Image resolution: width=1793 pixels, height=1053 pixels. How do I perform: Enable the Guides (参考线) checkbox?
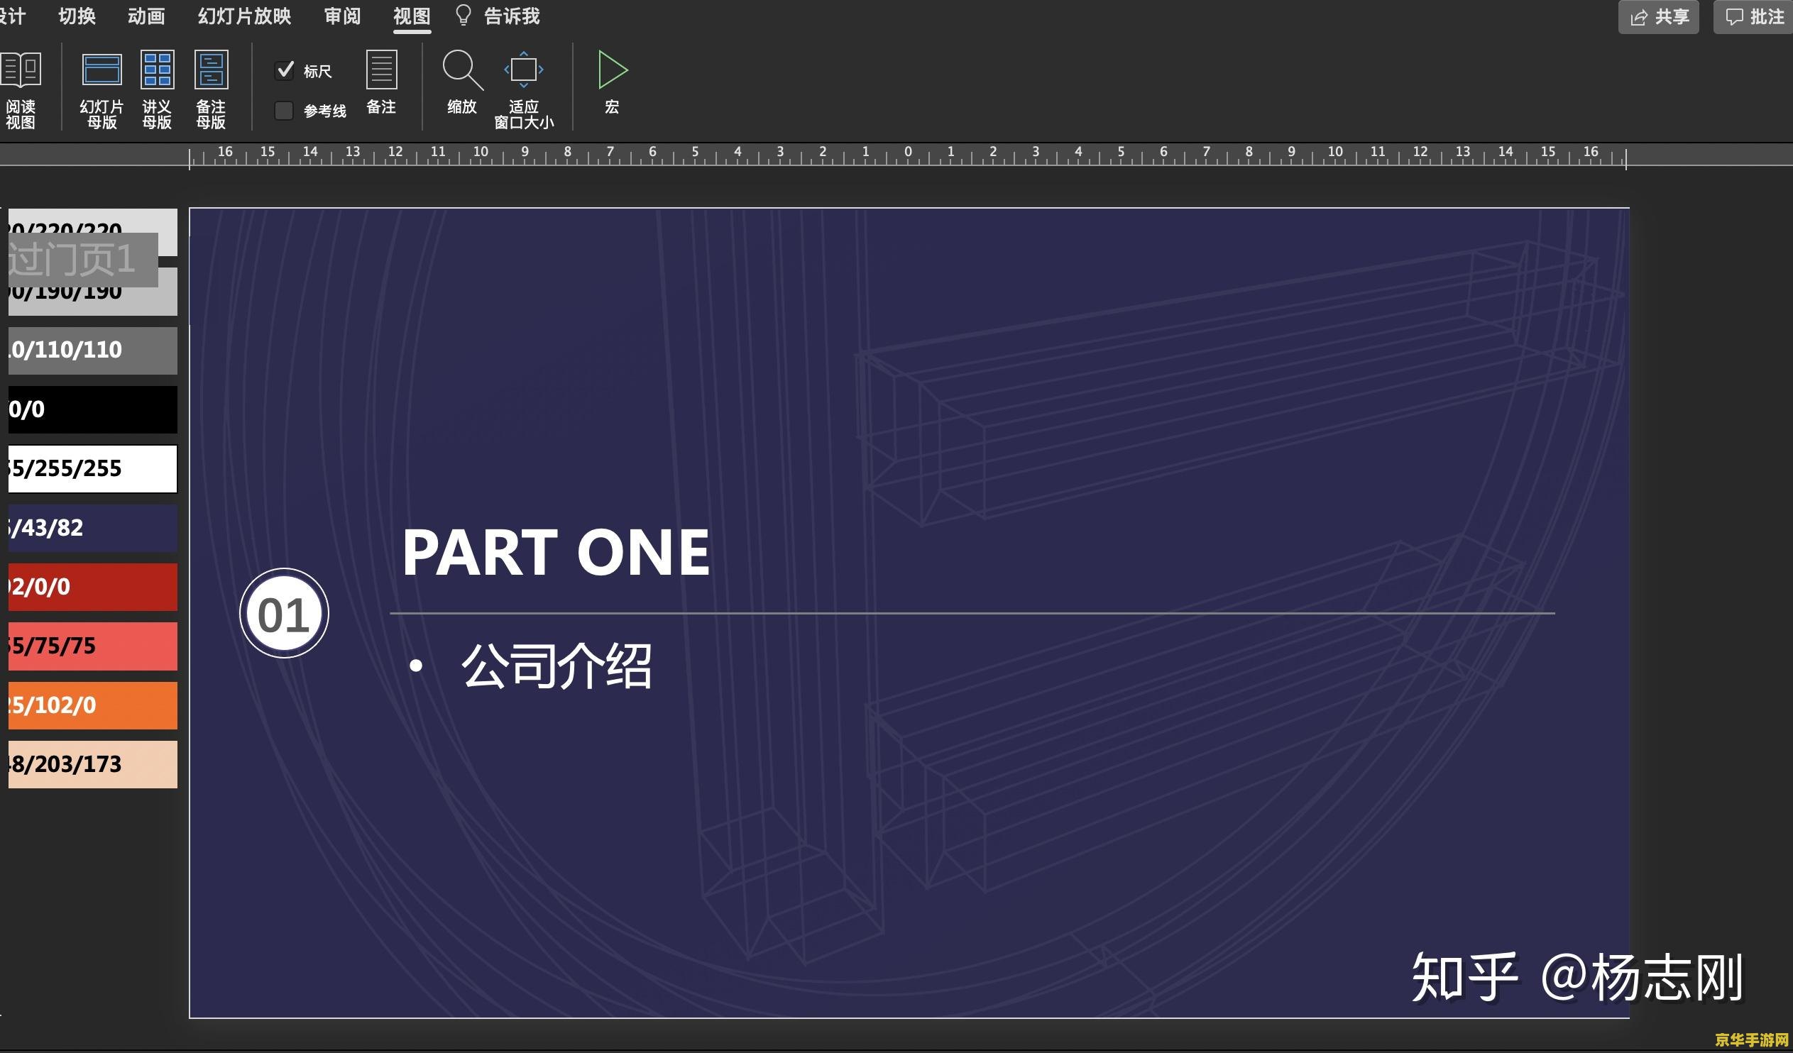click(x=284, y=111)
